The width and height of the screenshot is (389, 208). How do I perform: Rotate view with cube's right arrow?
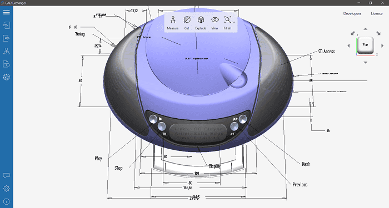pyautogui.click(x=382, y=45)
